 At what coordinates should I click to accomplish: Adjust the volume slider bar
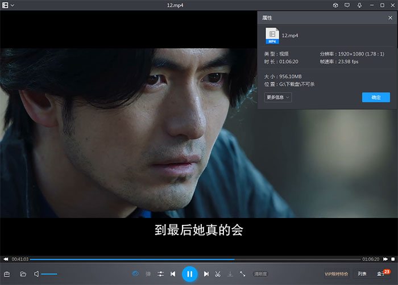49,274
